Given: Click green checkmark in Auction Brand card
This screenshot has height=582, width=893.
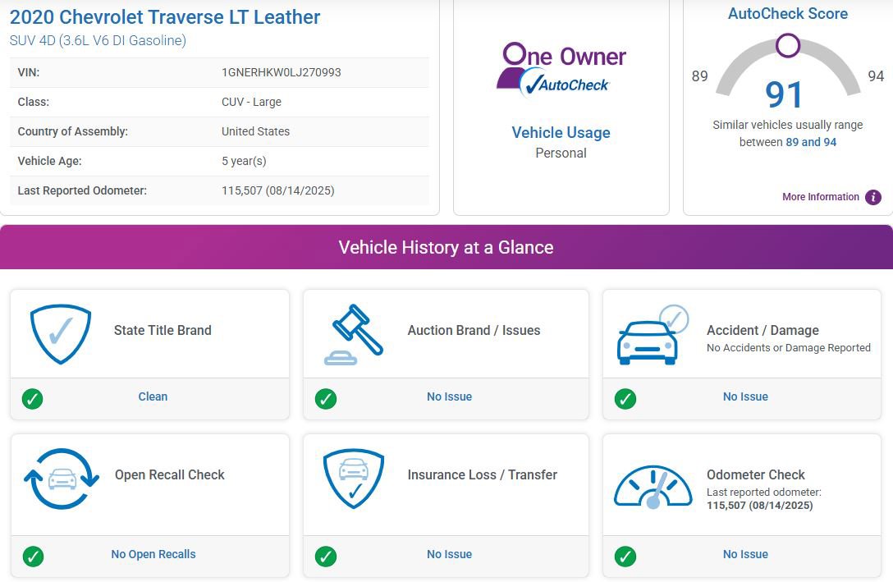Looking at the screenshot, I should 326,399.
